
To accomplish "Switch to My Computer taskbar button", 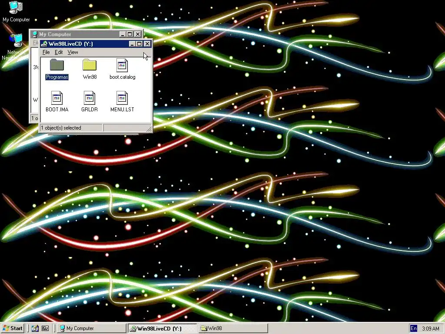I will coord(91,328).
